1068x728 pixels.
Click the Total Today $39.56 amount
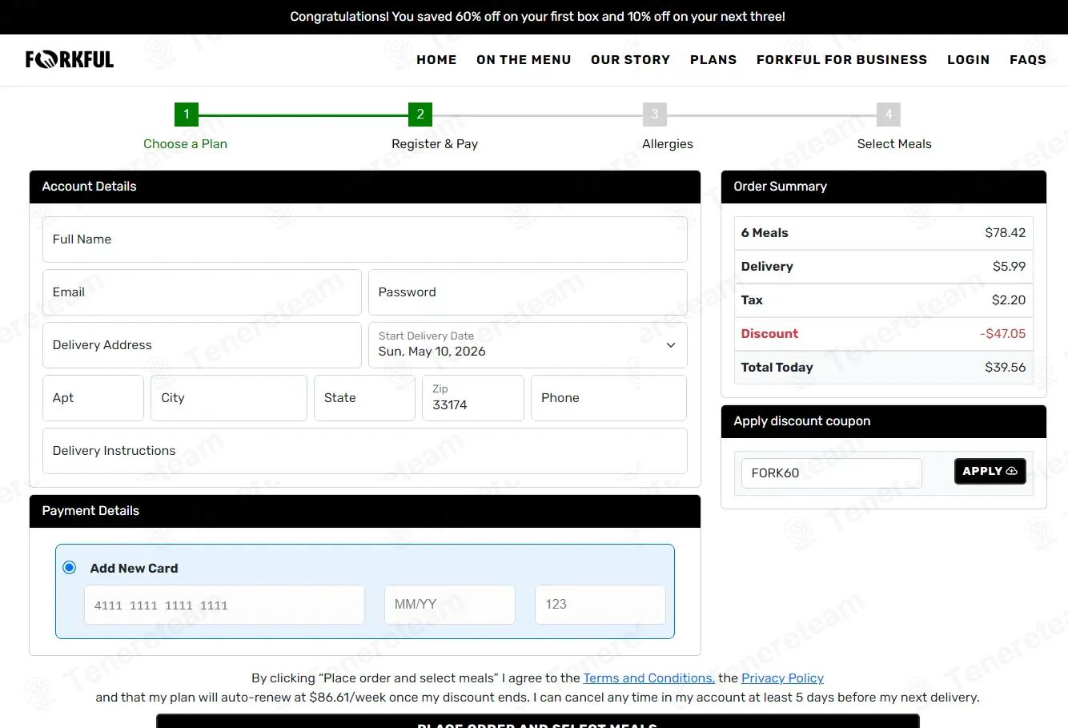click(x=1005, y=368)
